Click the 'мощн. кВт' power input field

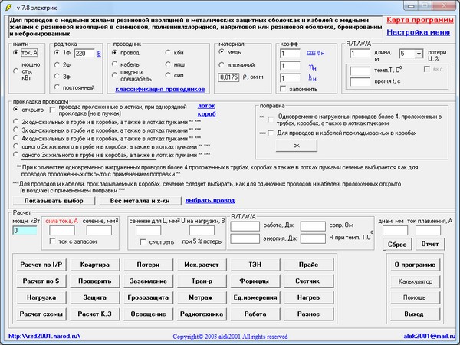25,230
